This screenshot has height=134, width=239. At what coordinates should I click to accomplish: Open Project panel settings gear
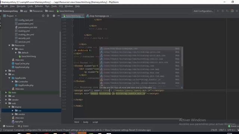point(54,16)
